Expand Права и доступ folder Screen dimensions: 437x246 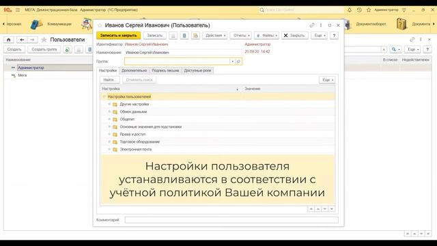109,134
